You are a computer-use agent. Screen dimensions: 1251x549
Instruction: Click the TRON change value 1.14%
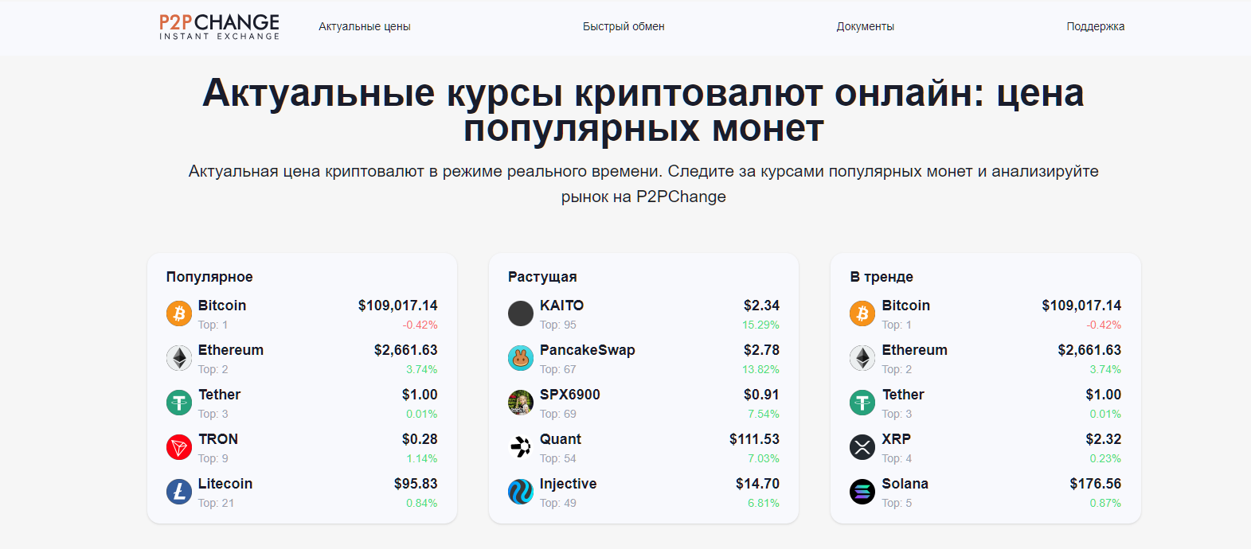click(x=422, y=458)
